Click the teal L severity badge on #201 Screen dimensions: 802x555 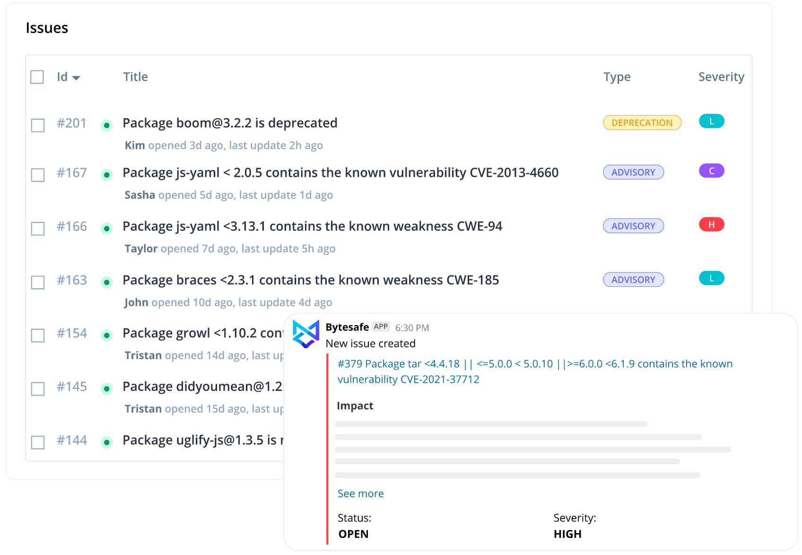pos(711,121)
